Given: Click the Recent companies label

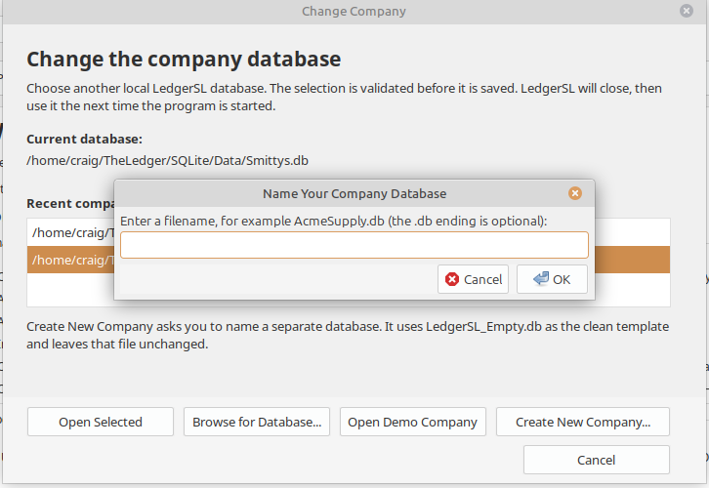Looking at the screenshot, I should tap(70, 204).
